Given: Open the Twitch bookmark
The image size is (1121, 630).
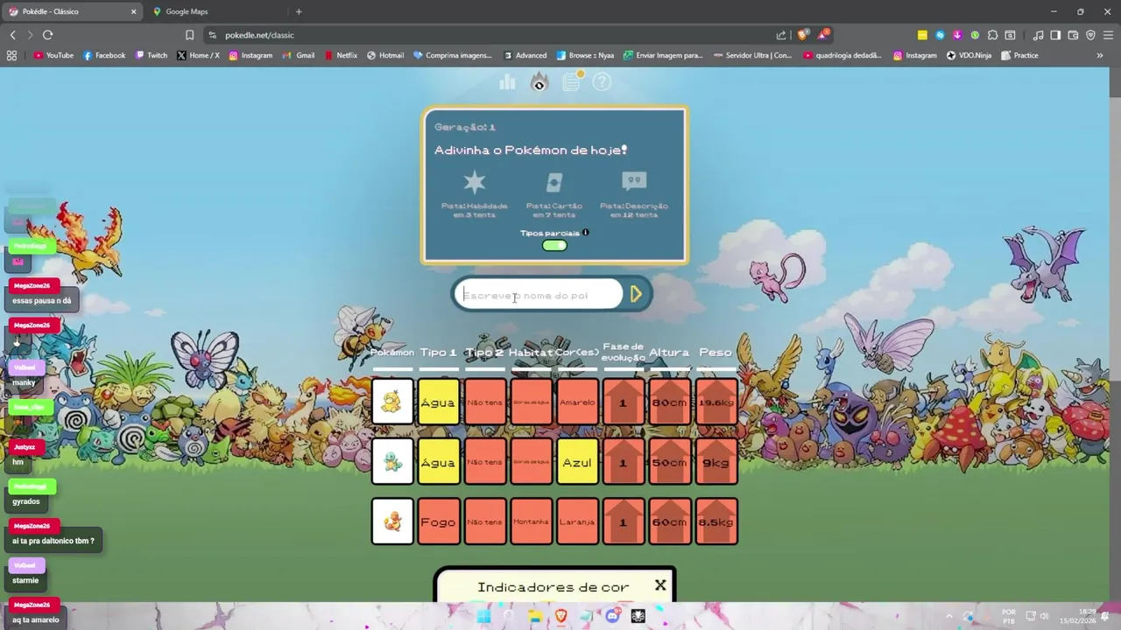Looking at the screenshot, I should [151, 55].
